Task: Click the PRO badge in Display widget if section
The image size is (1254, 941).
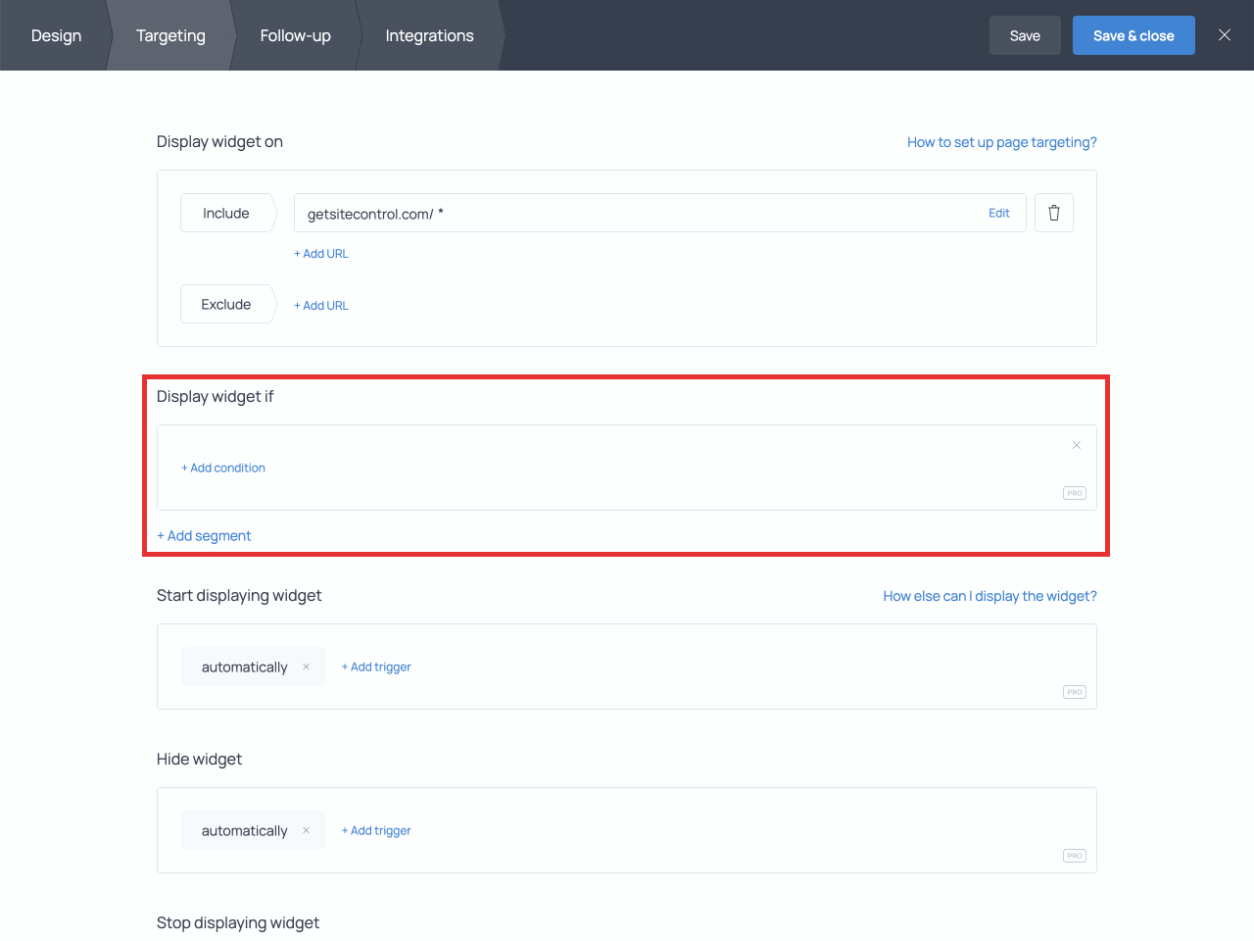Action: (x=1074, y=493)
